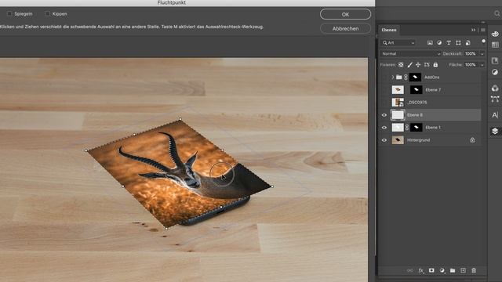
Task: Filter for type layers
Action: [x=449, y=42]
